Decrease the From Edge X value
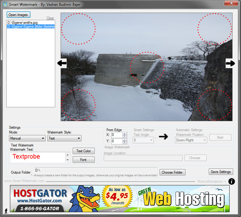 click(x=125, y=136)
